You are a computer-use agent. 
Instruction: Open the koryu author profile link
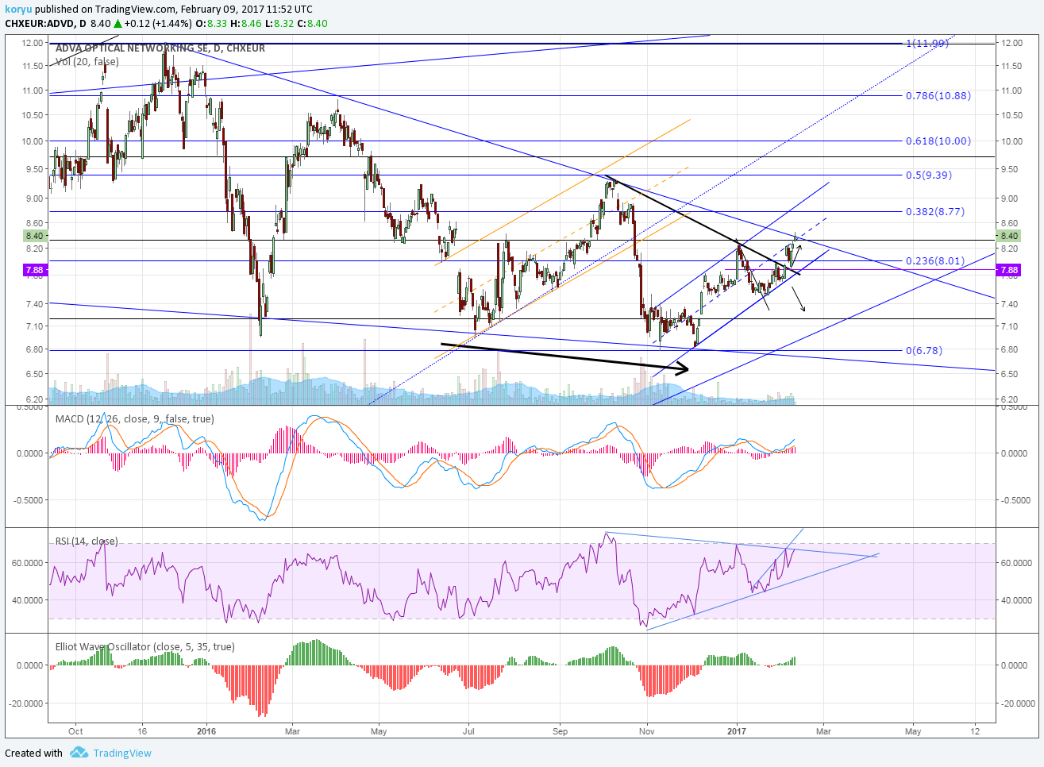point(18,9)
